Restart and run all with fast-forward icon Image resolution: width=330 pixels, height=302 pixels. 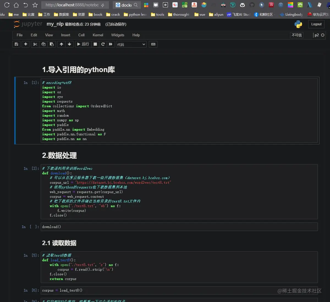point(111,44)
